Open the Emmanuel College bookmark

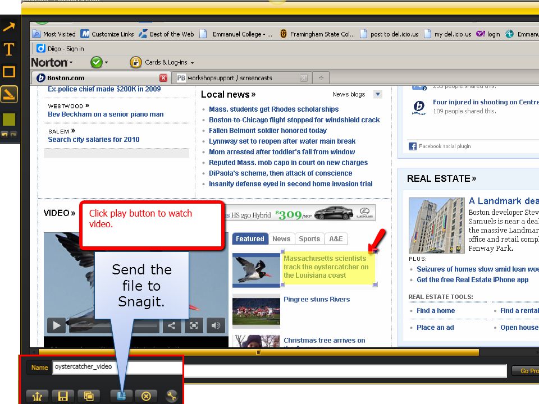point(236,34)
